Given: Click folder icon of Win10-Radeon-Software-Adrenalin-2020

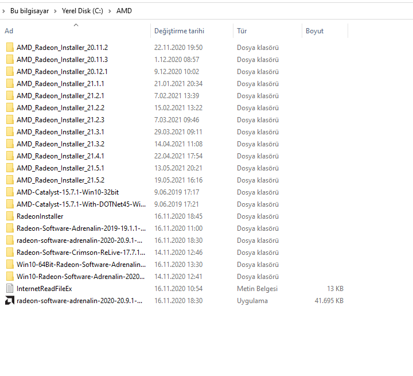Looking at the screenshot, I should (x=10, y=277).
